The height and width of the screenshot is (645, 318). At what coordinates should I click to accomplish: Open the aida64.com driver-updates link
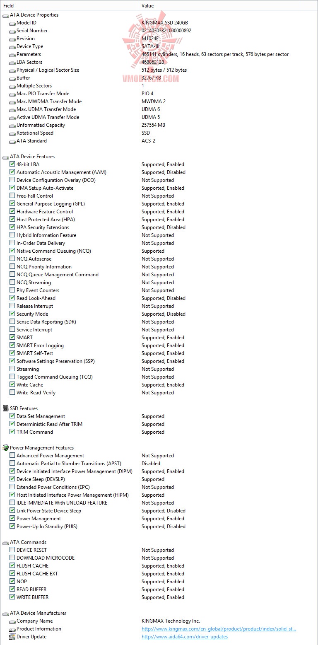[x=185, y=637]
